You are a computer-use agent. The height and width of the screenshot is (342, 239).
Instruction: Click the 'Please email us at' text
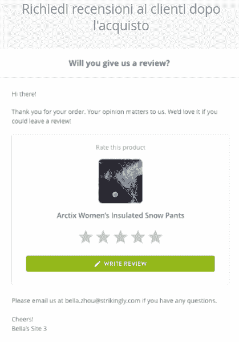coord(38,301)
